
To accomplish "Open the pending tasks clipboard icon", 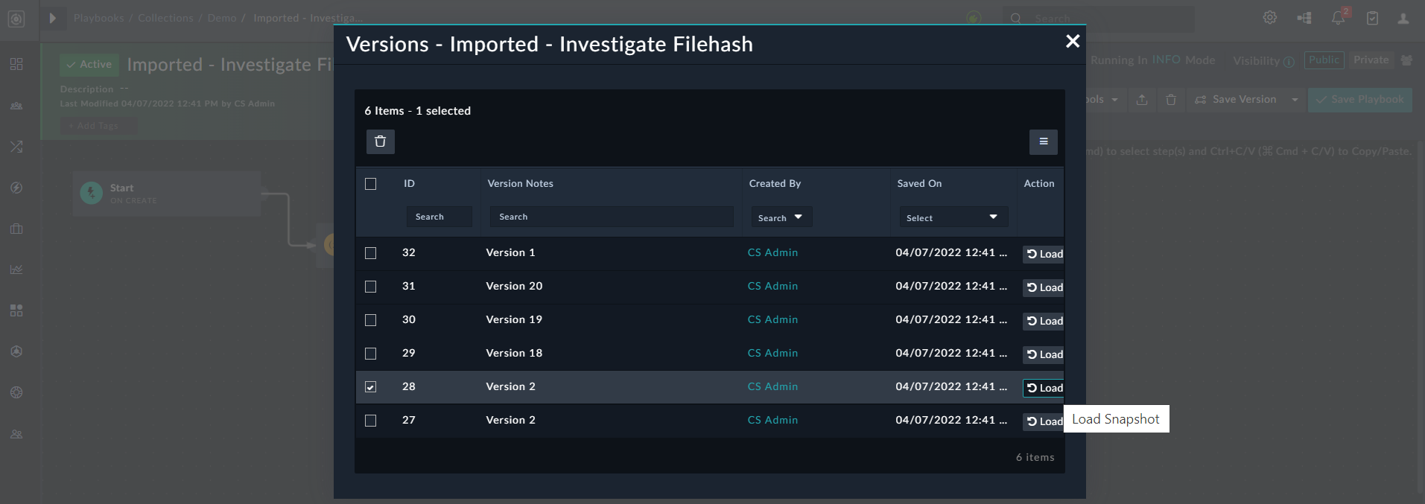I will pyautogui.click(x=1372, y=19).
